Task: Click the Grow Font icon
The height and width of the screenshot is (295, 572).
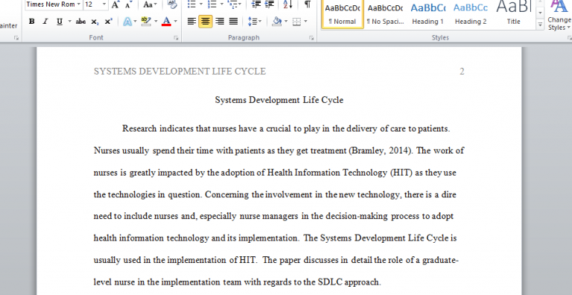Action: coord(115,4)
